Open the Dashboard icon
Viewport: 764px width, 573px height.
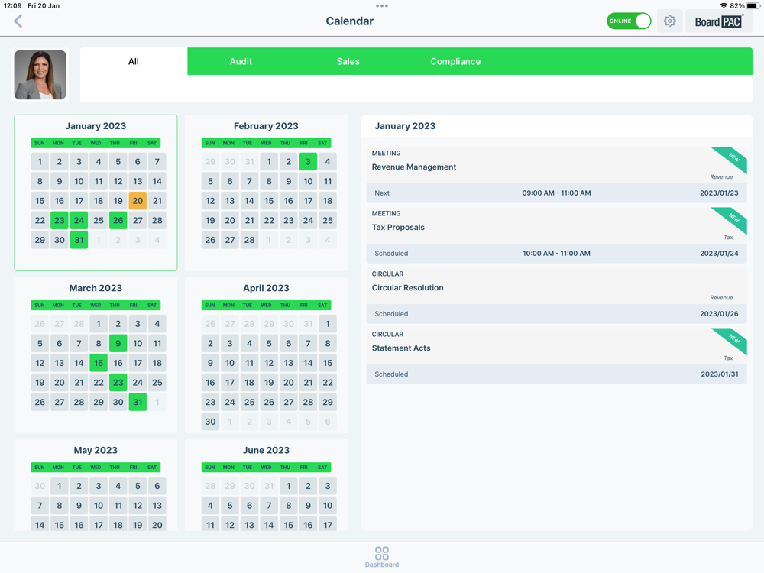[382, 557]
